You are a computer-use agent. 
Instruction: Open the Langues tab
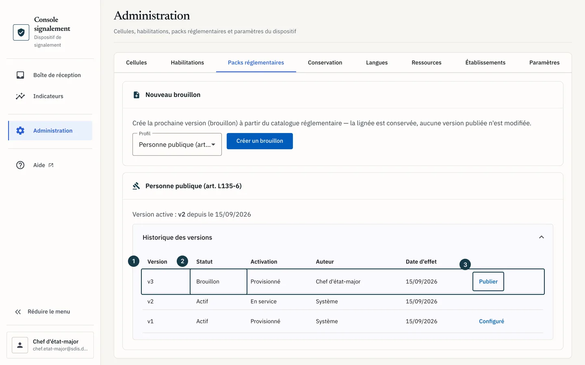click(377, 62)
